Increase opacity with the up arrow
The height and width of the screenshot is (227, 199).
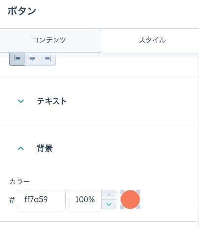(109, 195)
